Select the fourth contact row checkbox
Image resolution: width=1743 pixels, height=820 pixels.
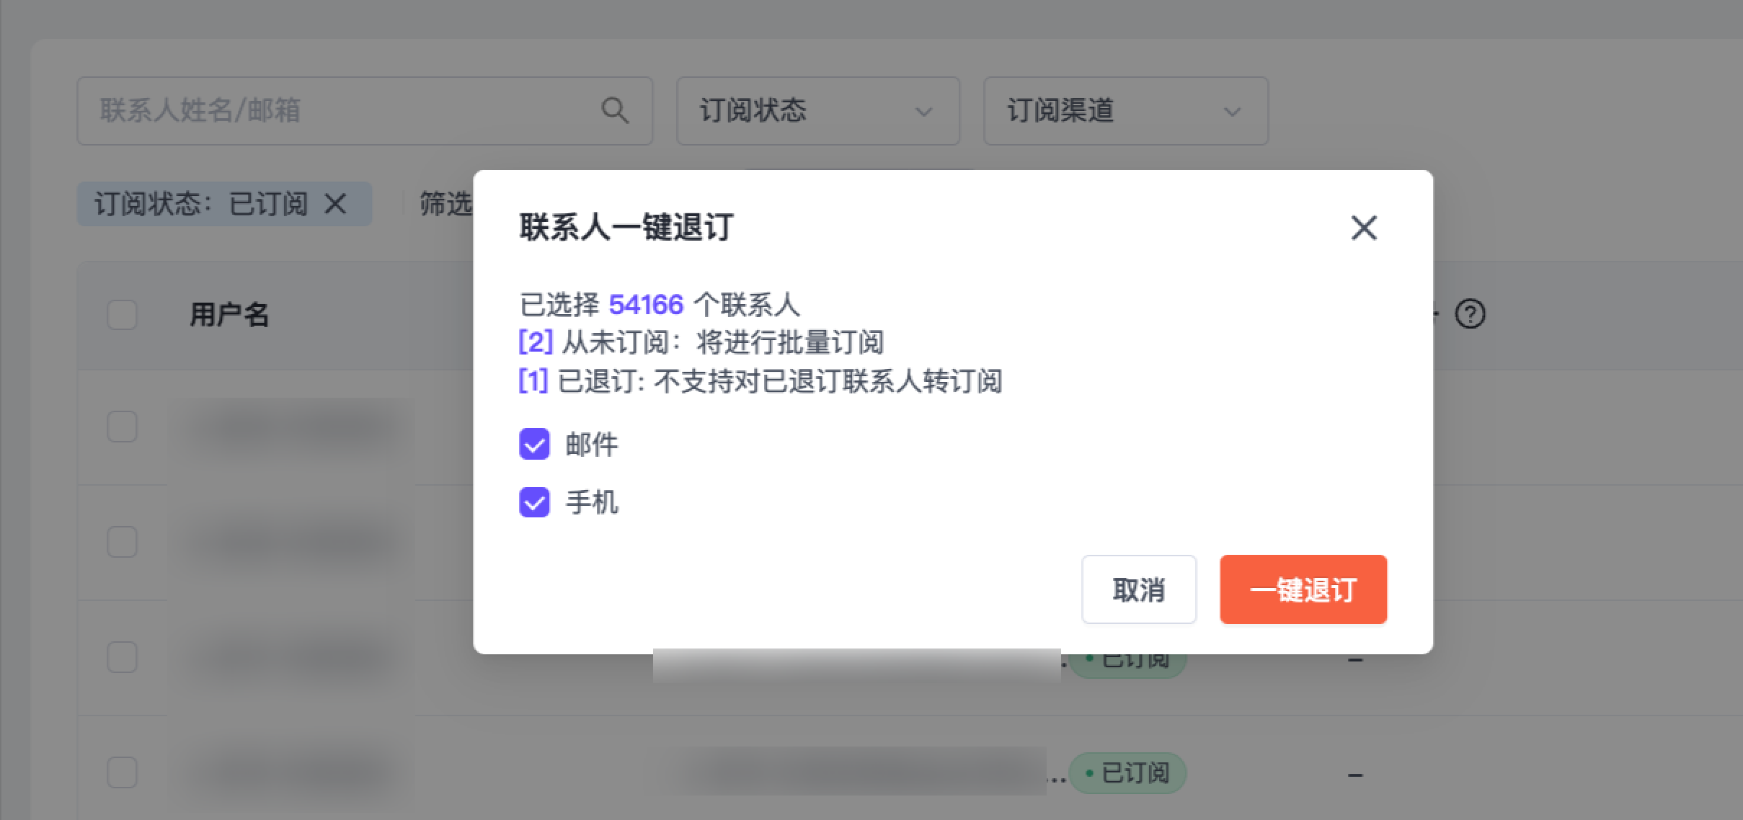pyautogui.click(x=122, y=772)
